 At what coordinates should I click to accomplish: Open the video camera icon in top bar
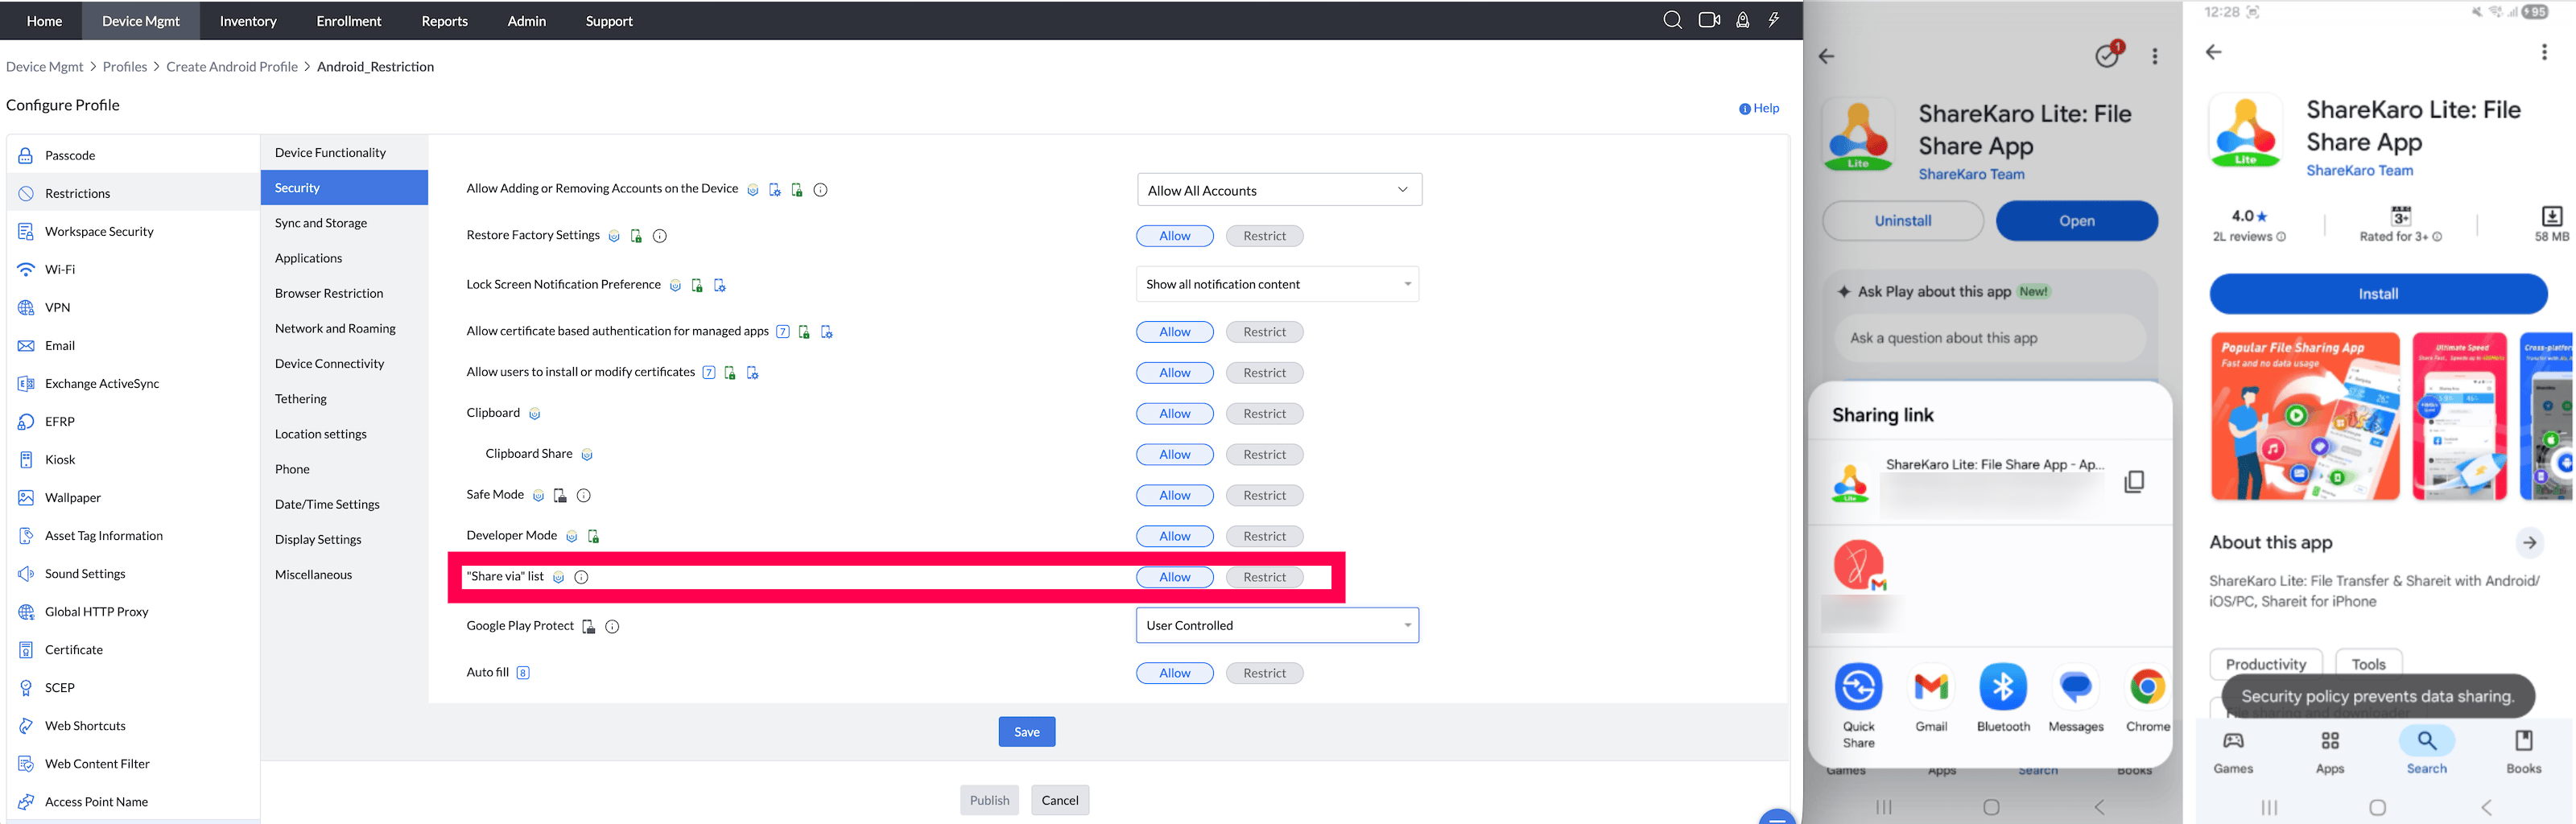pos(1709,20)
